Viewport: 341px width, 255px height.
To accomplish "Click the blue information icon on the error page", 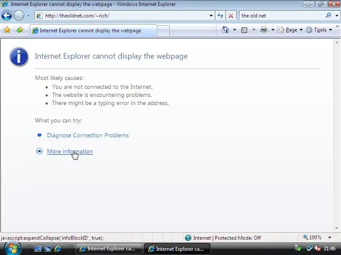I will (x=19, y=57).
